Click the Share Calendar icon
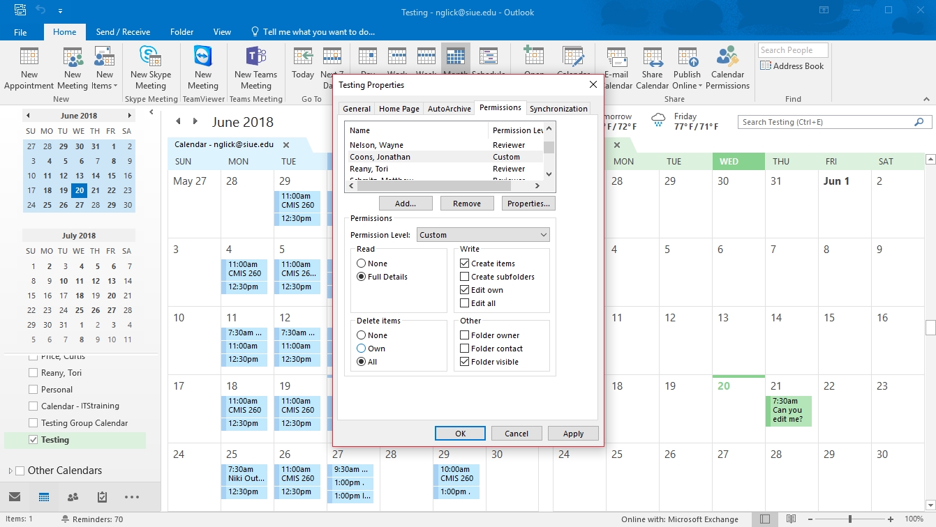 tap(652, 58)
